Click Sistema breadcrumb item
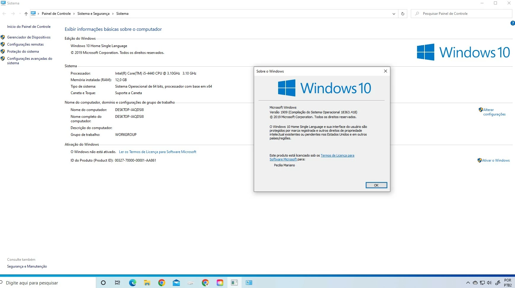This screenshot has width=515, height=288. (x=122, y=14)
